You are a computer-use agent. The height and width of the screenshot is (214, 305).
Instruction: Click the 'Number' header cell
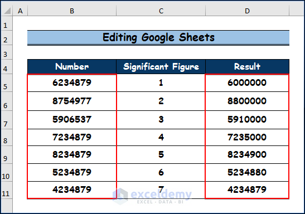72,67
